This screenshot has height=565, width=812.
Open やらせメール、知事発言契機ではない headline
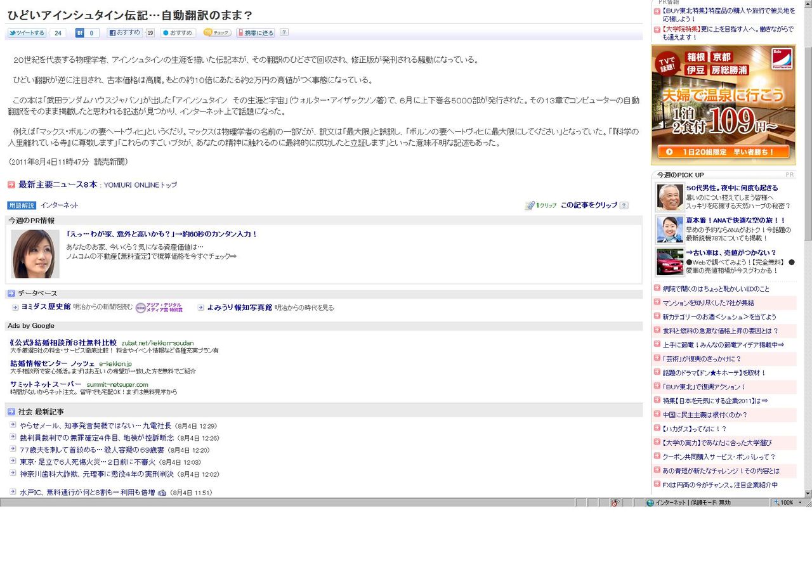tap(95, 426)
